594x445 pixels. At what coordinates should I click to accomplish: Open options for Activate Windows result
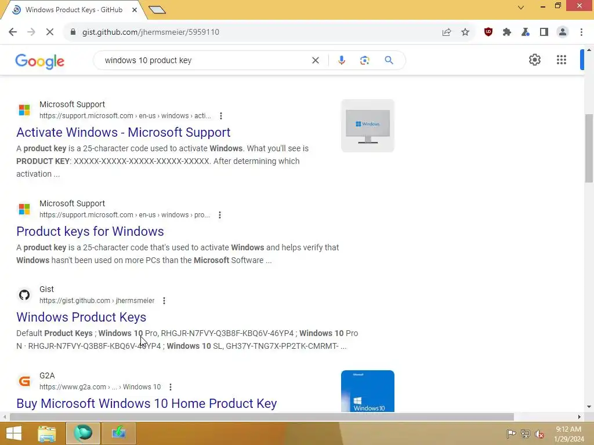tap(221, 116)
